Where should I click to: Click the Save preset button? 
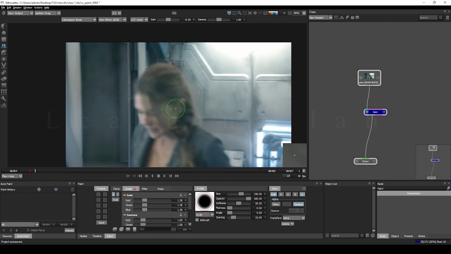click(101, 223)
